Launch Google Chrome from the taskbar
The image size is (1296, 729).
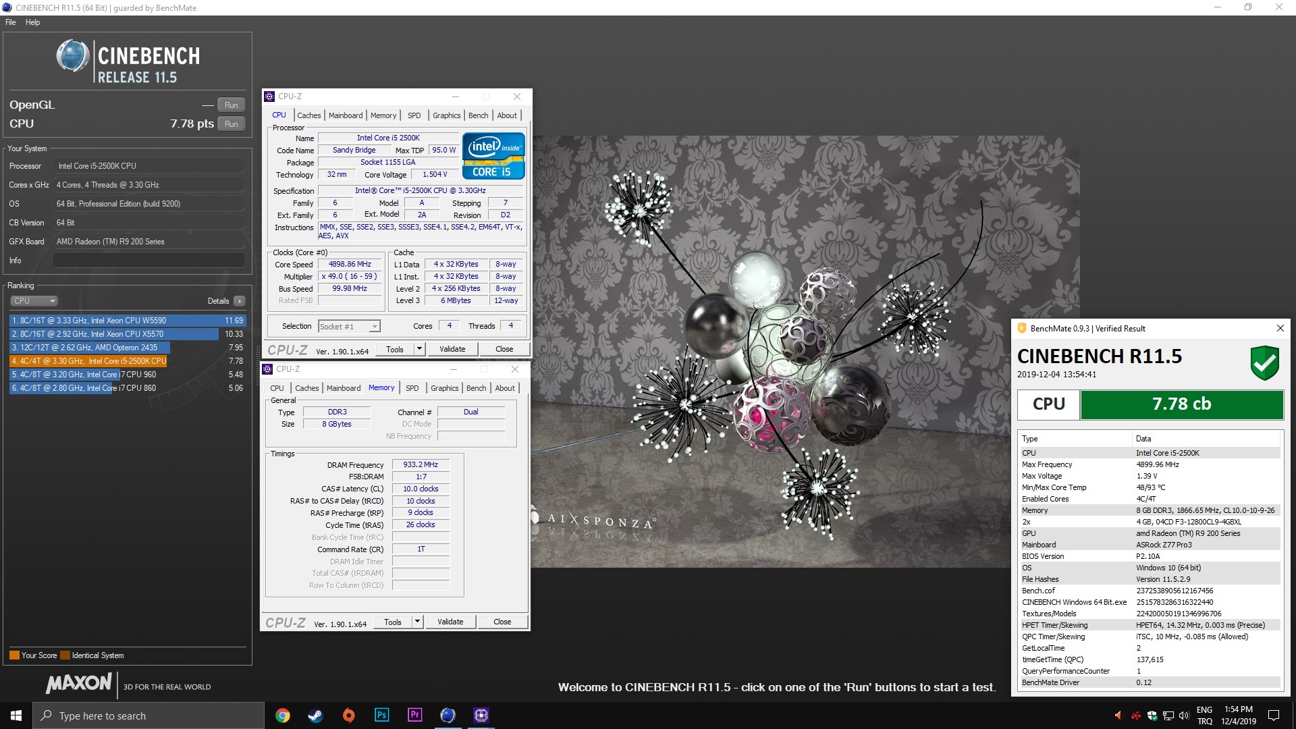point(283,715)
